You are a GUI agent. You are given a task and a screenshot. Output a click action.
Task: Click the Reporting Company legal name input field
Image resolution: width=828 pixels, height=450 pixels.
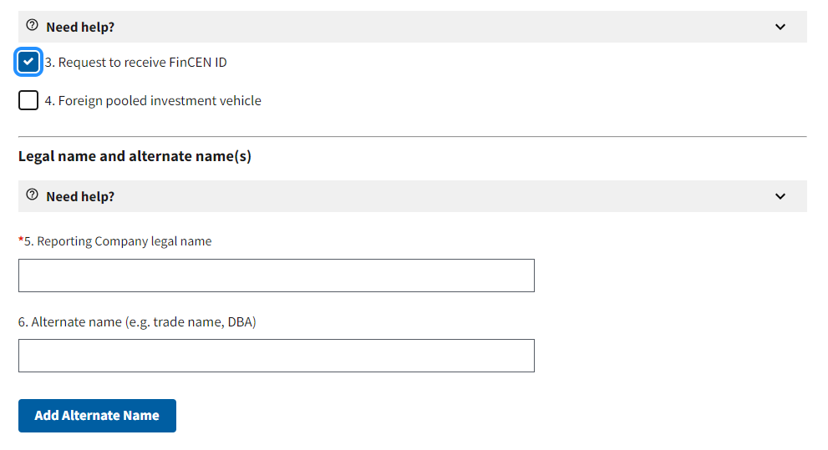click(276, 276)
